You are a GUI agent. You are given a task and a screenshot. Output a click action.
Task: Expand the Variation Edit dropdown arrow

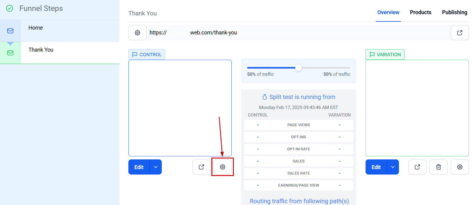tap(393, 167)
